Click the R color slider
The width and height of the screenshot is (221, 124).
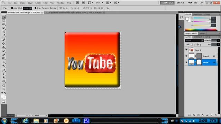202,18
